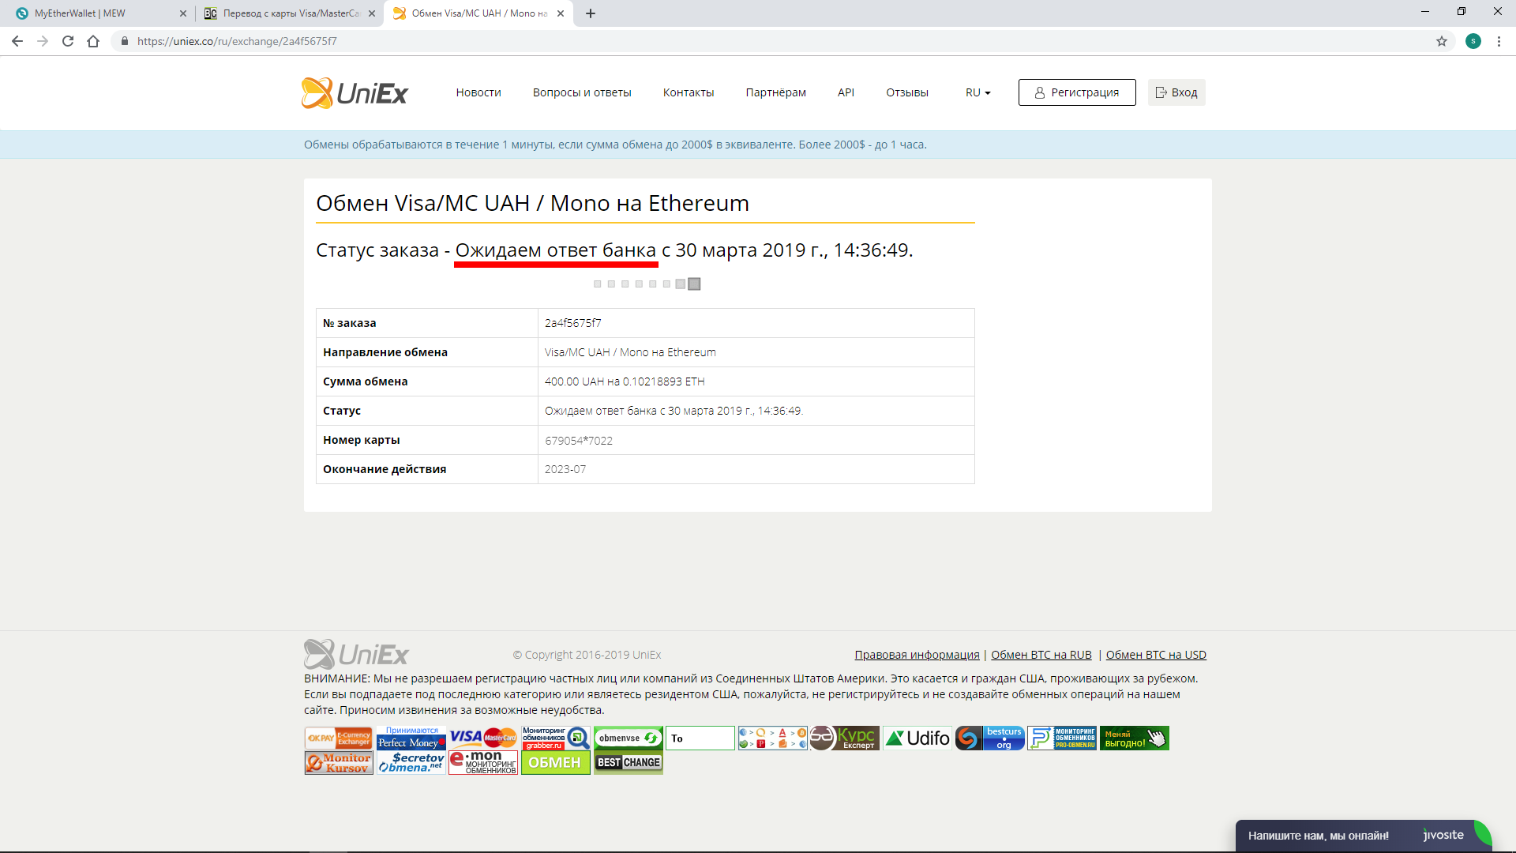Viewport: 1516px width, 853px height.
Task: Click the Perfect Money badge
Action: click(x=411, y=738)
